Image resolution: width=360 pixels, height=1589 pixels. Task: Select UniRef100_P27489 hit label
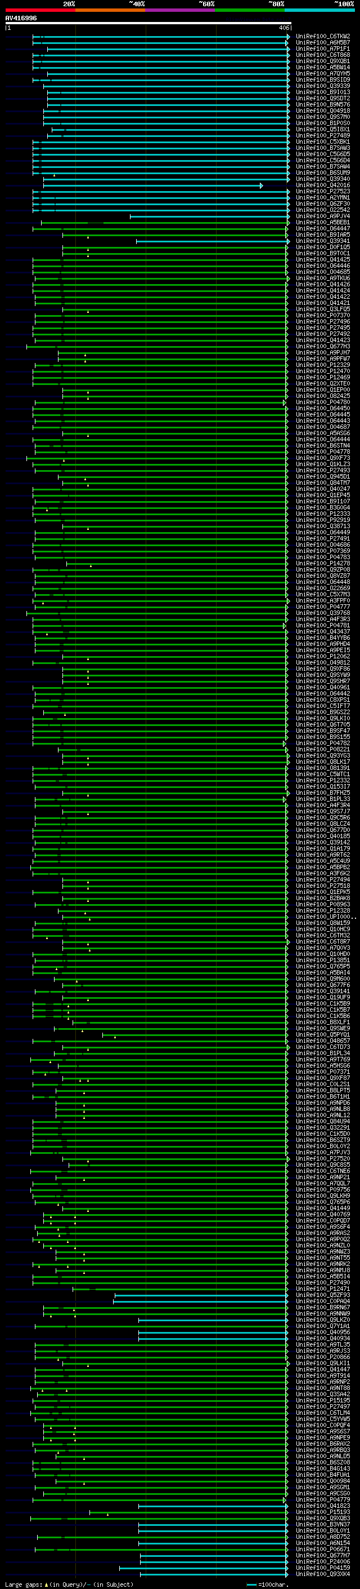323,136
